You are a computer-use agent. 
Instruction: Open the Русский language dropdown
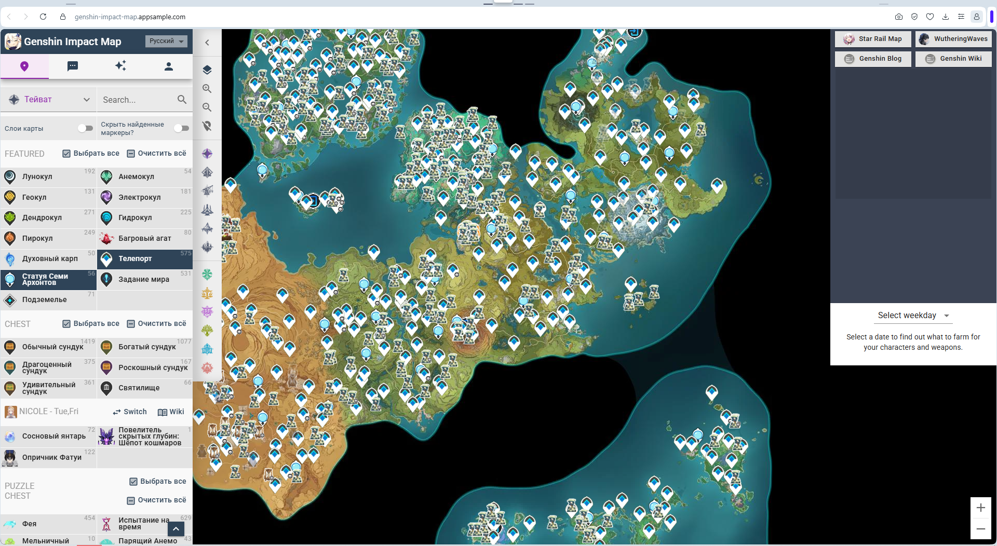click(x=166, y=41)
